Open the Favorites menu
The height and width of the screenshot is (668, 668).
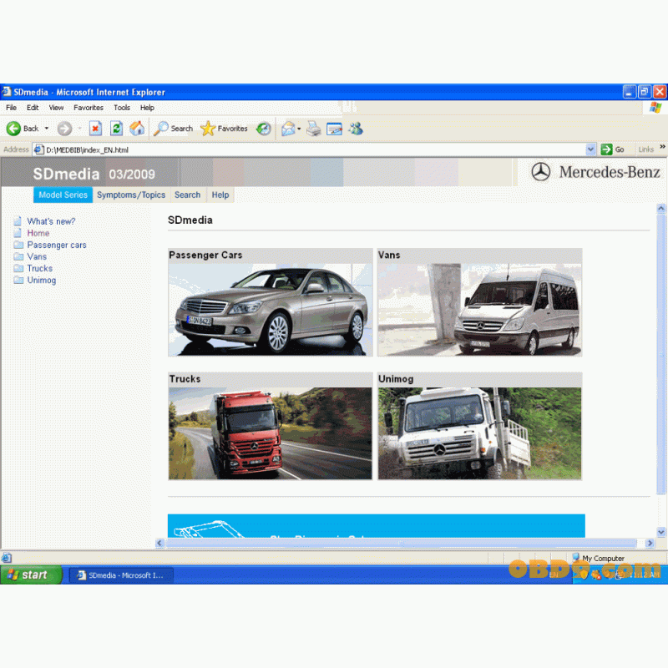click(89, 108)
